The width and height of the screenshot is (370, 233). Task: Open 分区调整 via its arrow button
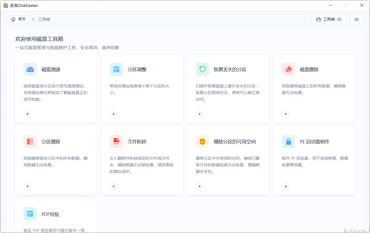(x=113, y=114)
